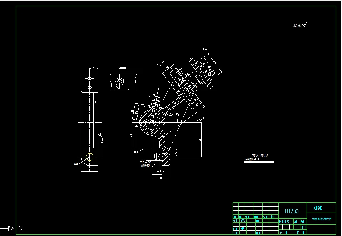Select the 10° angle dimension text

(x=155, y=95)
